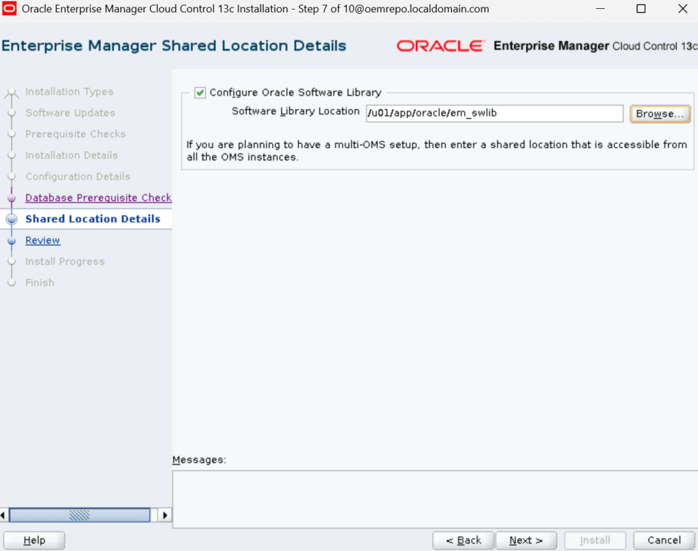Screen dimensions: 698x551
Task: Go to the Next step
Action: [x=526, y=540]
